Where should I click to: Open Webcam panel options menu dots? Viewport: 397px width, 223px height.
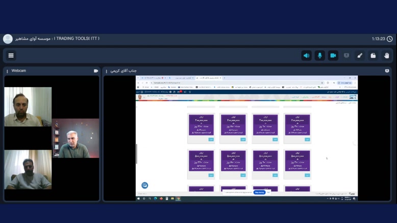[7, 71]
